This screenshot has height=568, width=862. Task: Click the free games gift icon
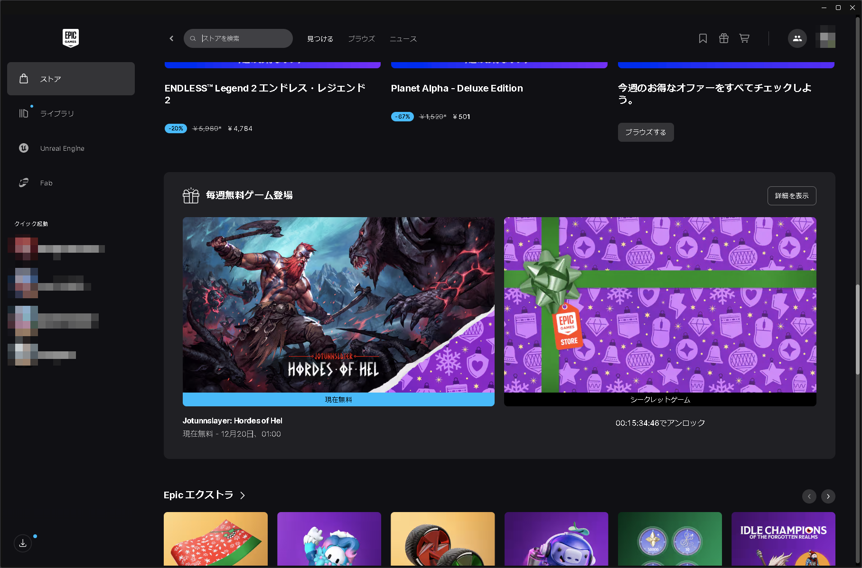point(191,195)
